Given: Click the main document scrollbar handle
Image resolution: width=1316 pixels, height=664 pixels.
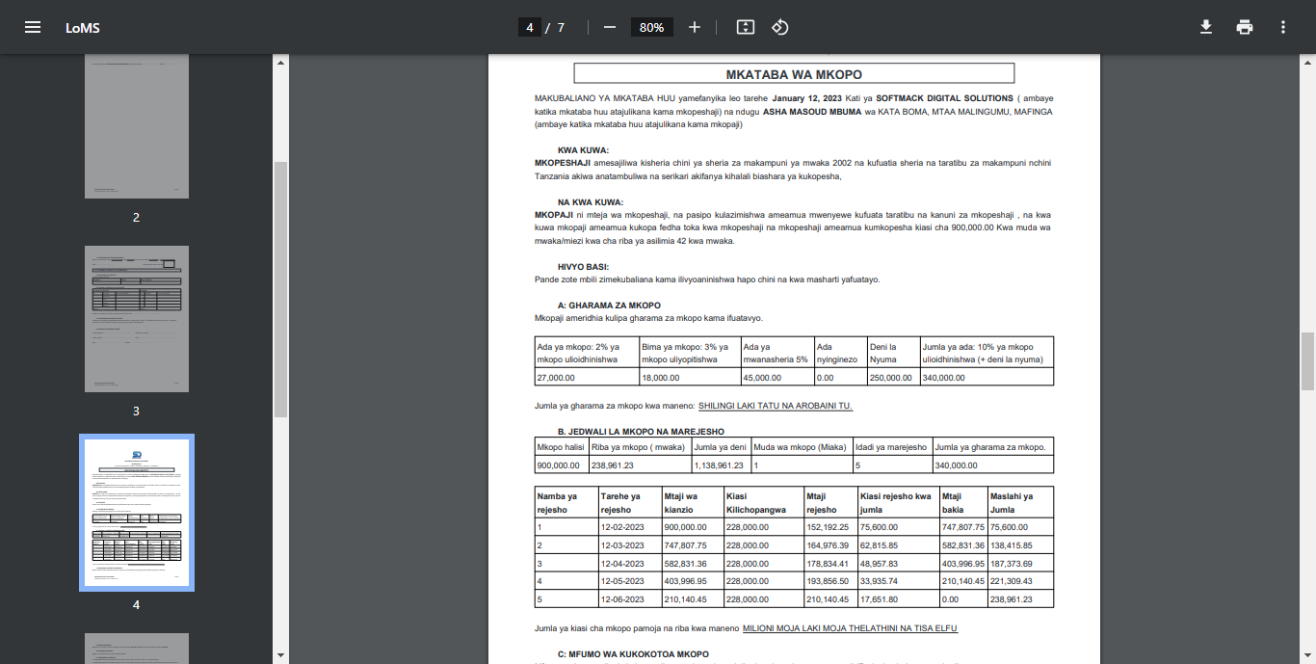Looking at the screenshot, I should coord(1307,361).
